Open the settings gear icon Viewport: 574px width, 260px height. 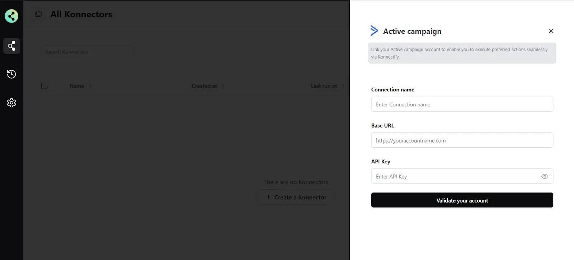(x=11, y=103)
